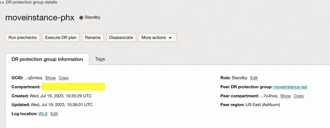Expand the More actions dropdown
The height and width of the screenshot is (128, 330).
pyautogui.click(x=157, y=38)
